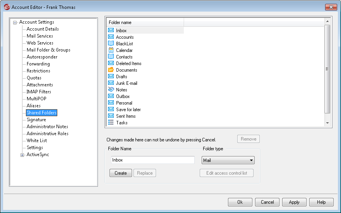Select Autoresponder in the settings tree
This screenshot has width=341, height=213.
(42, 57)
